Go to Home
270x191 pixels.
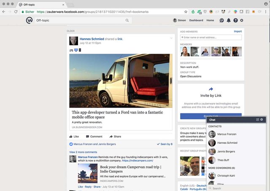click(x=210, y=20)
